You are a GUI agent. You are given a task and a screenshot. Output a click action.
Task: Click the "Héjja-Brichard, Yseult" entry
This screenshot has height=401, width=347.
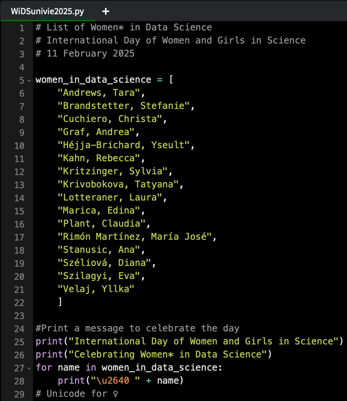click(123, 145)
